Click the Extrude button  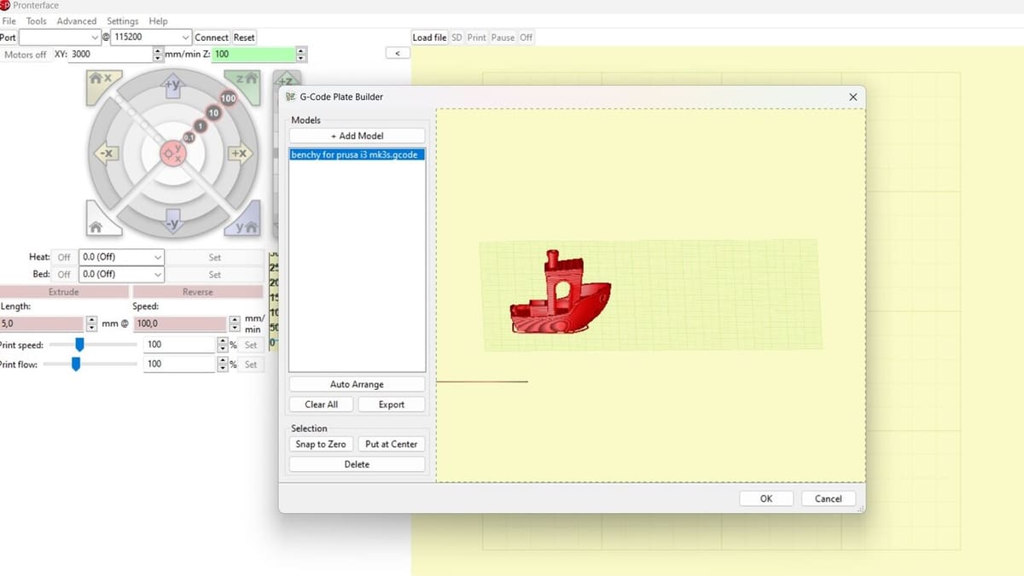tap(64, 292)
